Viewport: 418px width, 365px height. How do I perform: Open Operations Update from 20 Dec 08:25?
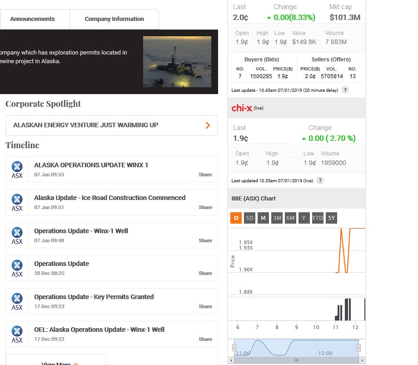pos(61,264)
